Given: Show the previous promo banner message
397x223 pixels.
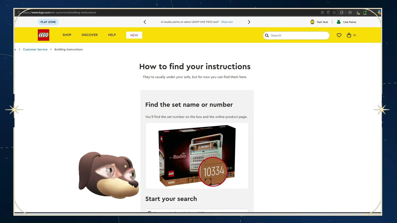Looking at the screenshot, I should pyautogui.click(x=145, y=22).
